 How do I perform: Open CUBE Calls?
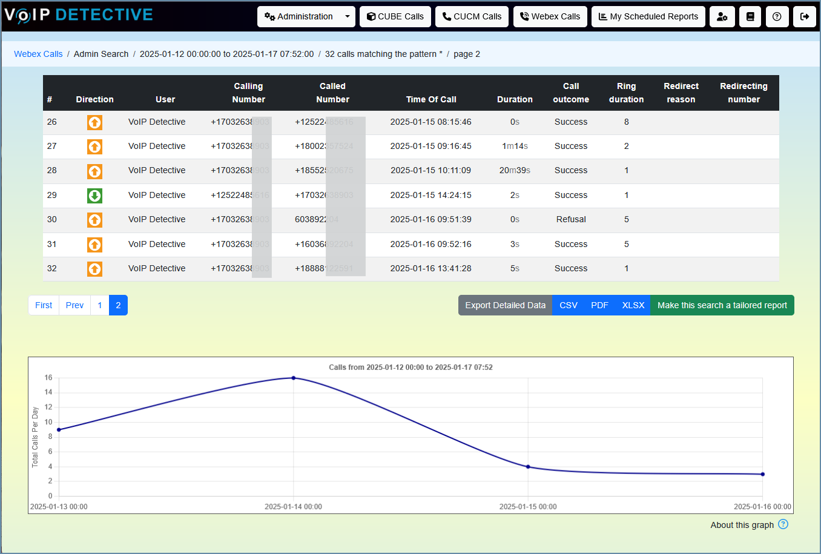pos(395,17)
